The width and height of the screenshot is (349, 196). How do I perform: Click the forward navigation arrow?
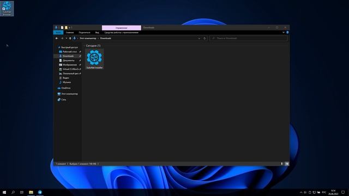[x=62, y=38]
